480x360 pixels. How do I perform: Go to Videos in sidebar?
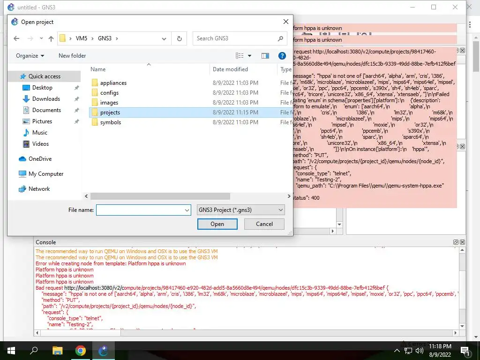coord(40,144)
